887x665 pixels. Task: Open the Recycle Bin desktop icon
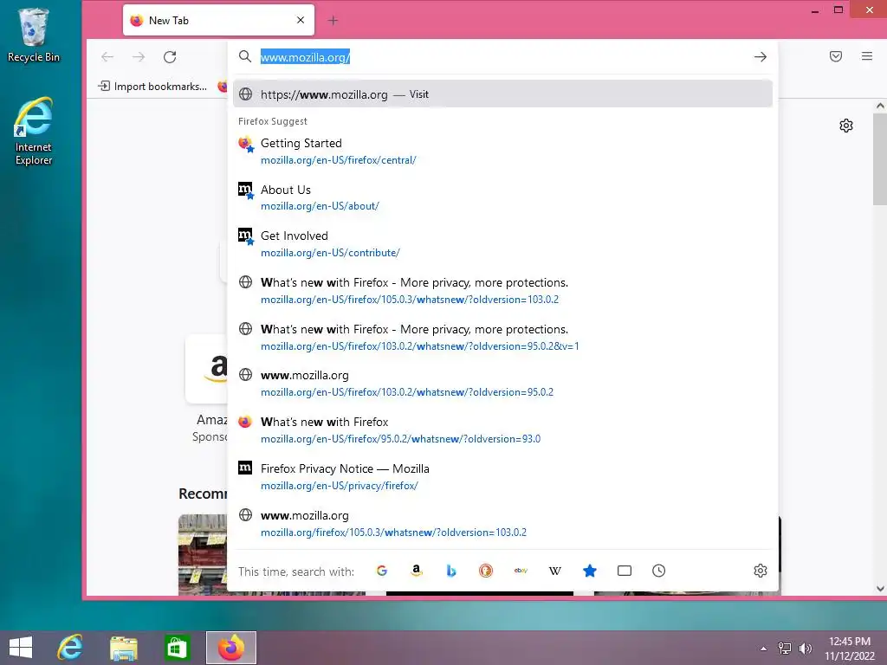click(34, 35)
